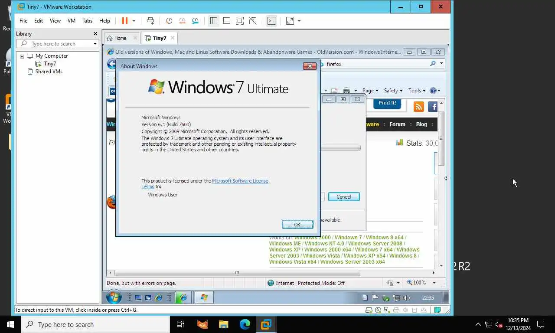Close the Library panel
The height and width of the screenshot is (333, 555).
tap(95, 34)
